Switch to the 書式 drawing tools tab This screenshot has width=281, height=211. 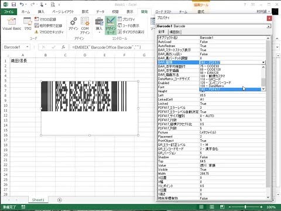point(201,12)
